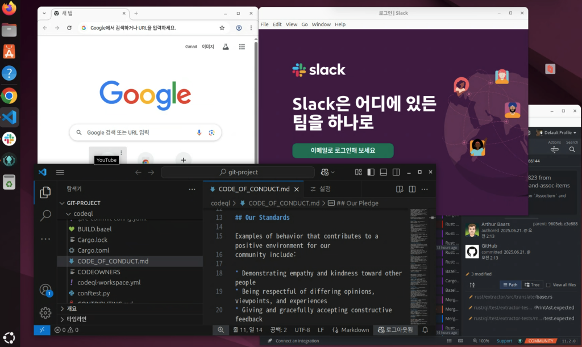Click 100% zoom level in GitKraken status bar
The image size is (582, 347).
click(x=481, y=341)
